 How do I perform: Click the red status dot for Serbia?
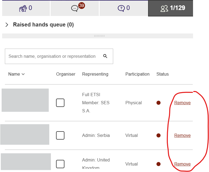click(x=158, y=136)
